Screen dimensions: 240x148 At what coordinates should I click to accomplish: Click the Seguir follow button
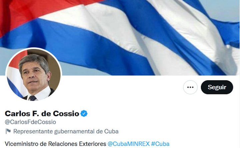pyautogui.click(x=217, y=87)
